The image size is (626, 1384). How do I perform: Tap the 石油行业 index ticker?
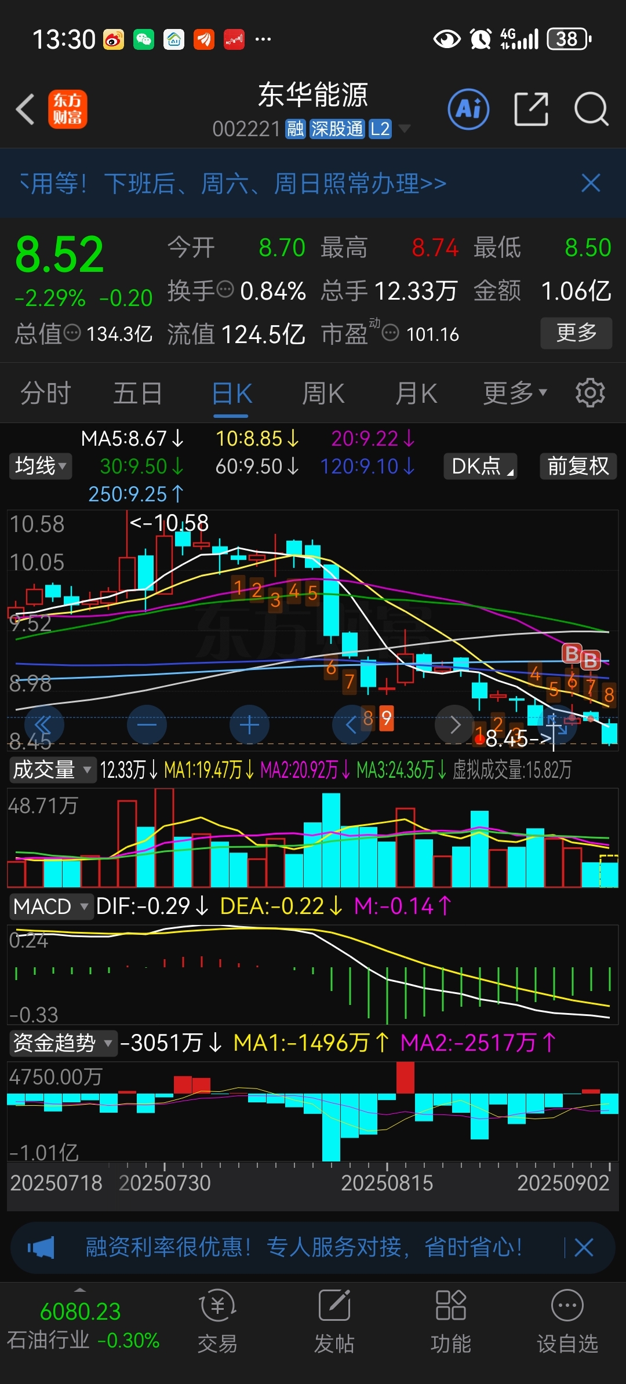pos(82,1326)
